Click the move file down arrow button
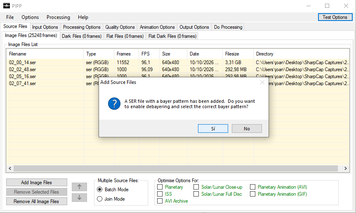Viewport: 356px width, 213px height. tap(79, 197)
